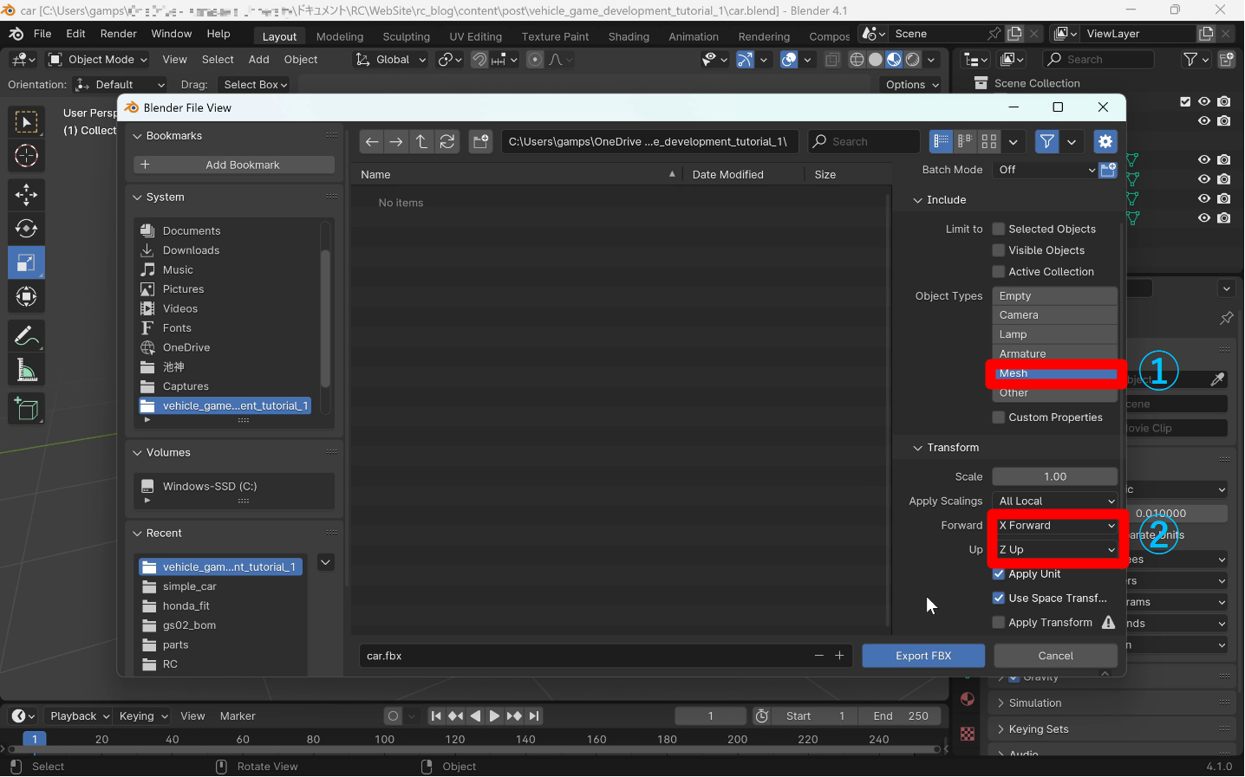Toggle Scene Collection exclude checkbox in outliner
The width and height of the screenshot is (1245, 777).
click(1185, 101)
